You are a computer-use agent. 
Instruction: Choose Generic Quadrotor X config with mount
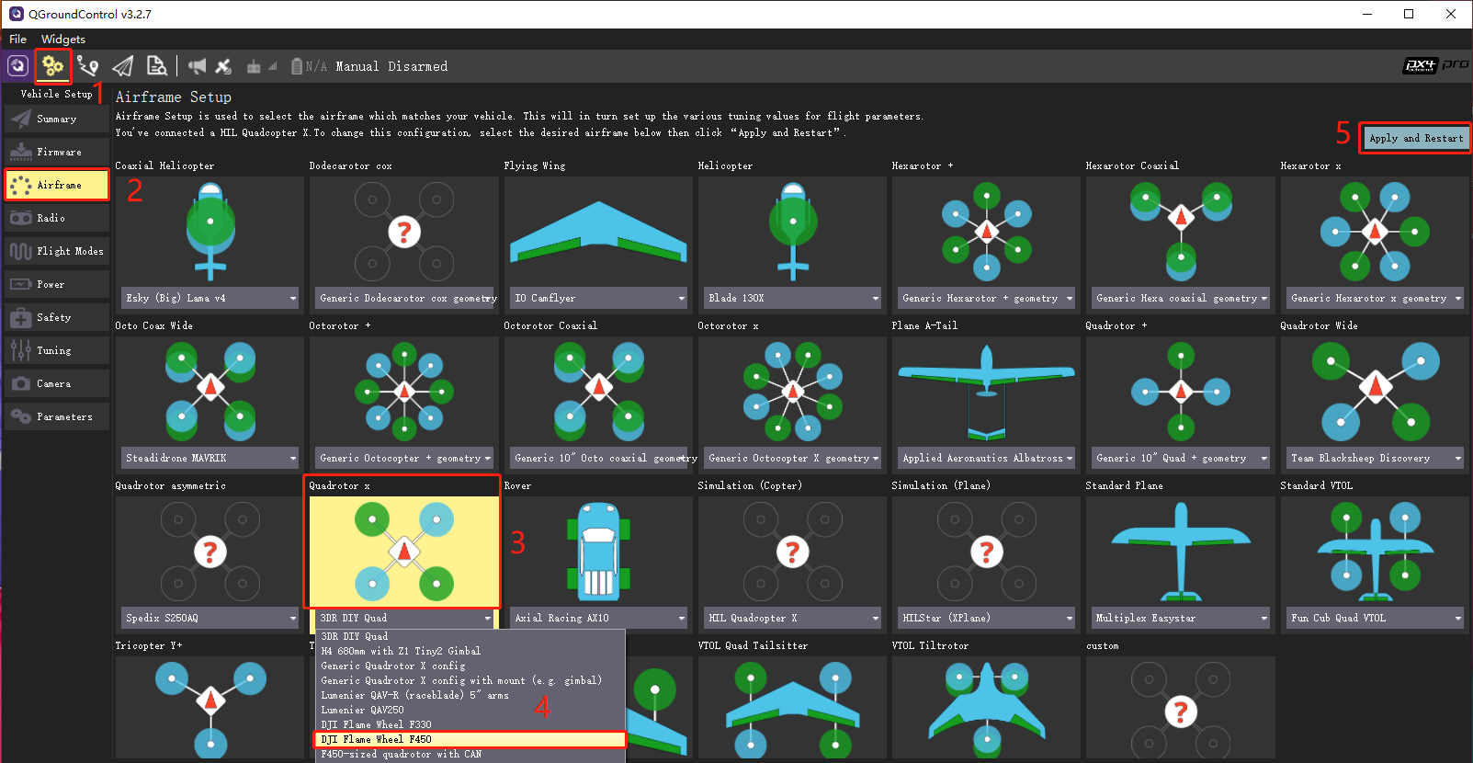pyautogui.click(x=470, y=680)
